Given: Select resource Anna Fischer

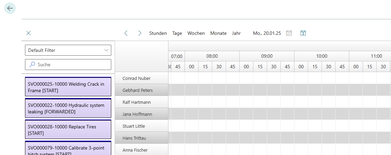Looking at the screenshot, I should tap(142, 150).
